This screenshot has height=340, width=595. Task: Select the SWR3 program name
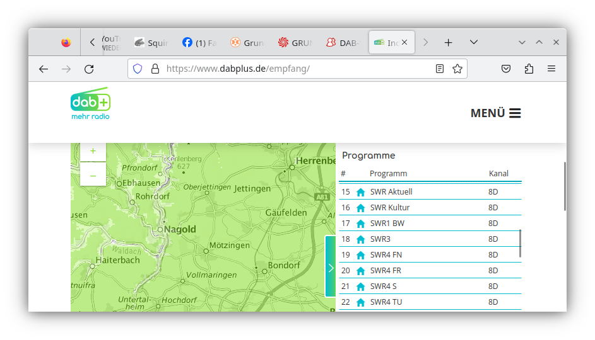380,239
